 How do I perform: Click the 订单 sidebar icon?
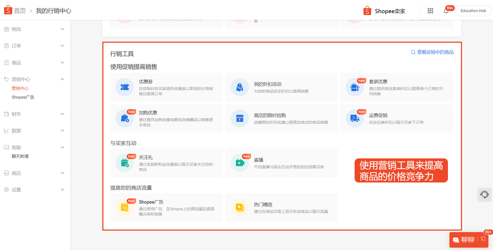click(6, 46)
